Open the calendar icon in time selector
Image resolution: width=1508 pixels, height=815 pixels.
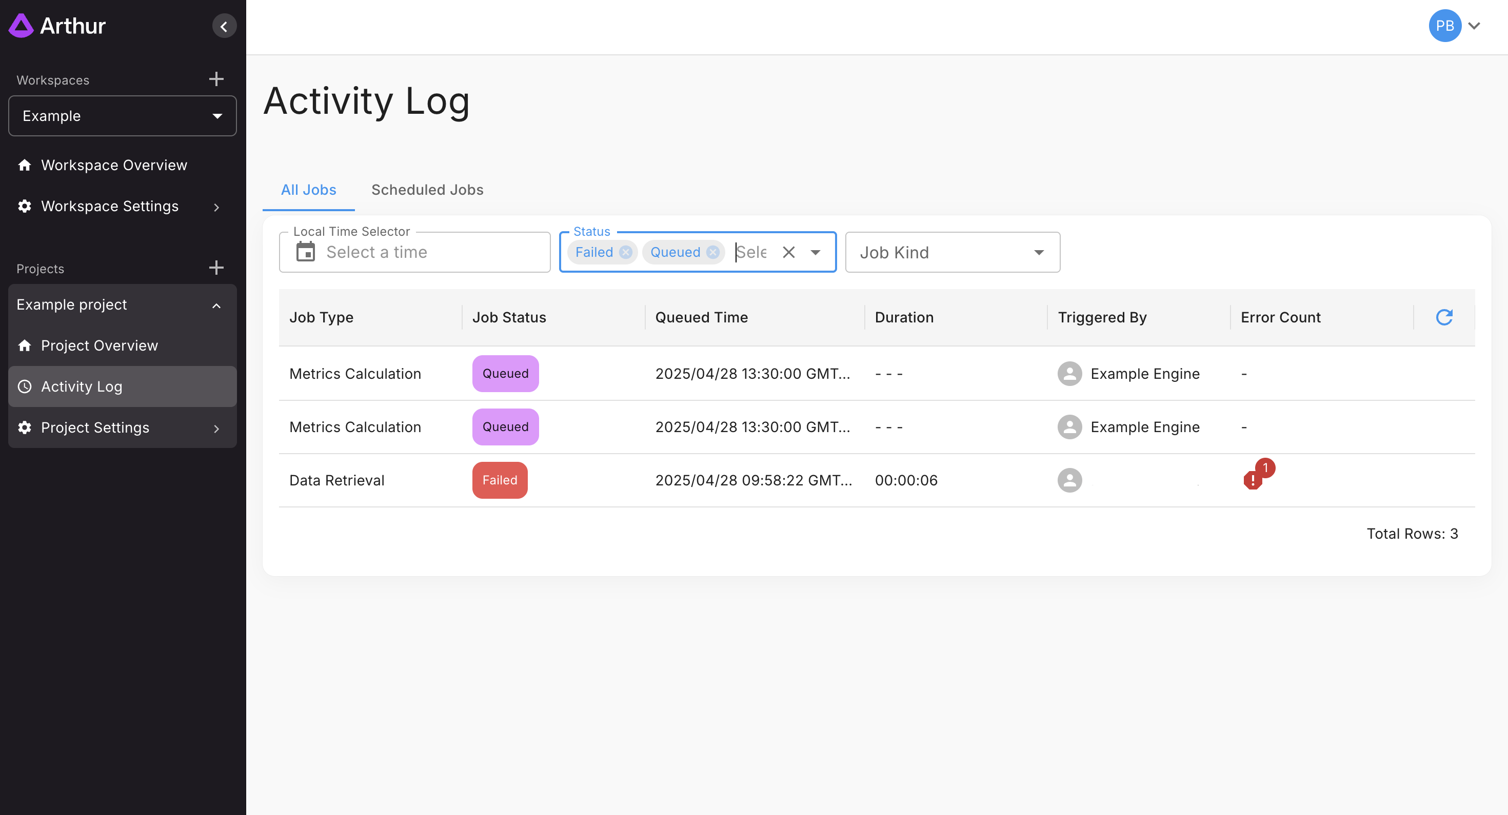point(306,252)
